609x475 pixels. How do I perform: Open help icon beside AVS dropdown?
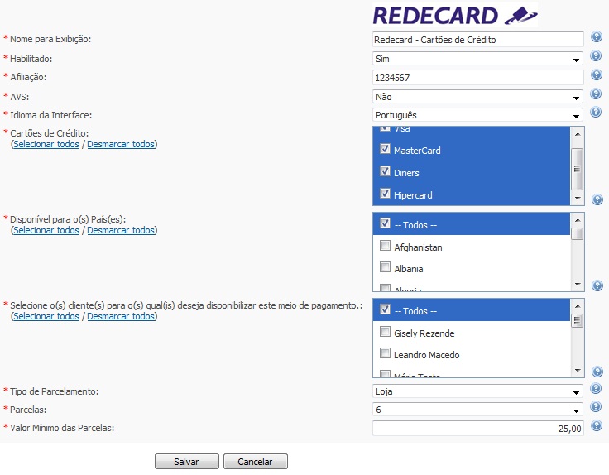tap(596, 94)
